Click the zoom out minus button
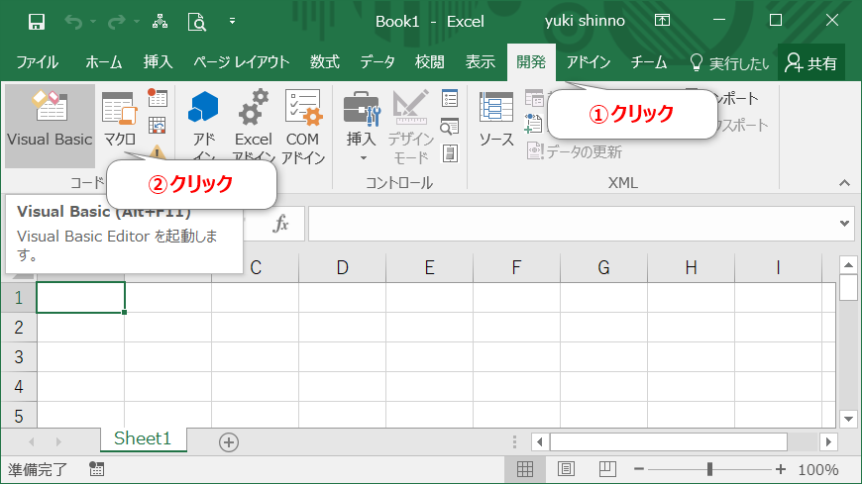The width and height of the screenshot is (862, 484). 638,469
